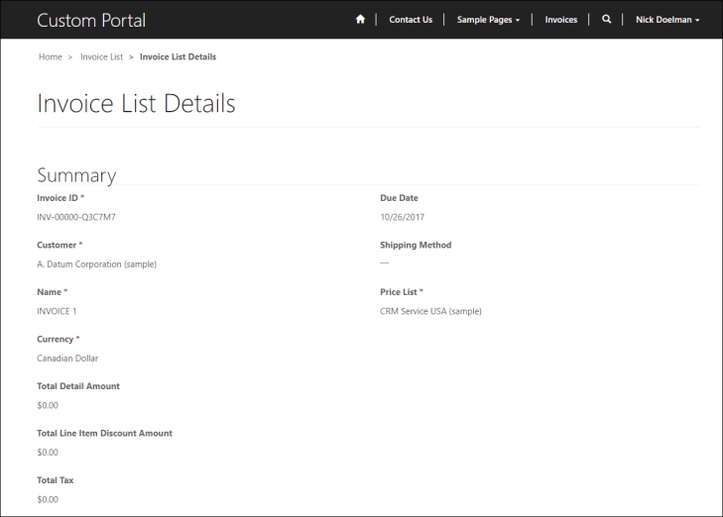Click the Total Tax amount value
The width and height of the screenshot is (723, 517).
point(48,499)
